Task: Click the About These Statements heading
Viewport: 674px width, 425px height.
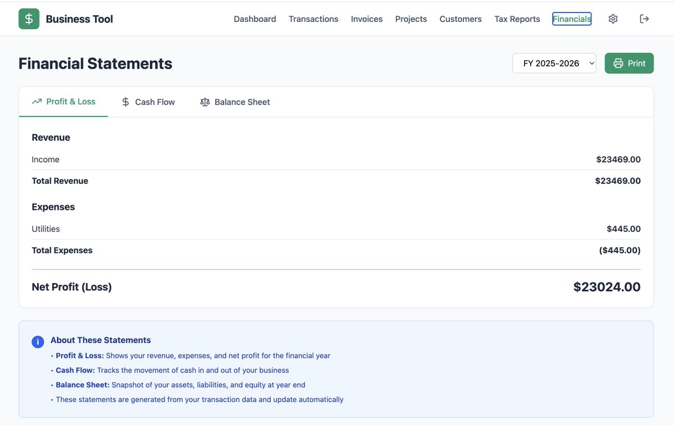Action: pos(101,340)
